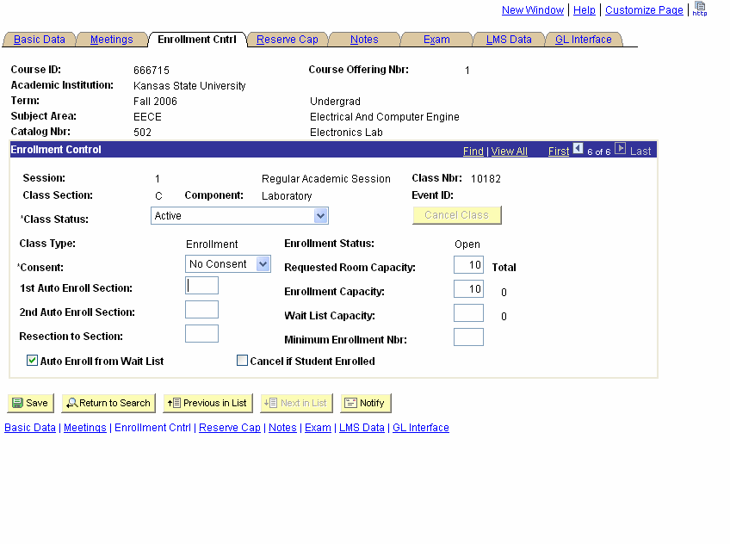Click the Wait List Capacity field
Screen dimensions: 730x544
pyautogui.click(x=469, y=313)
